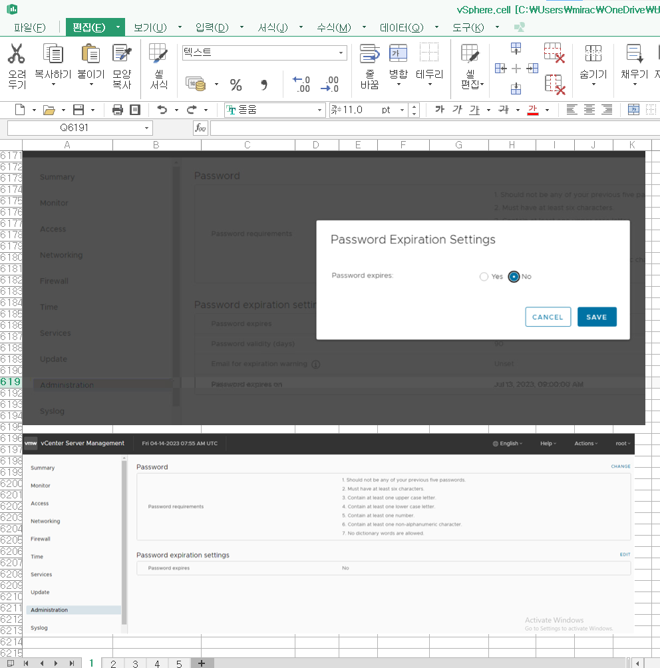Toggle 줄 바꿈 wrap text
The image size is (660, 668).
tap(369, 54)
